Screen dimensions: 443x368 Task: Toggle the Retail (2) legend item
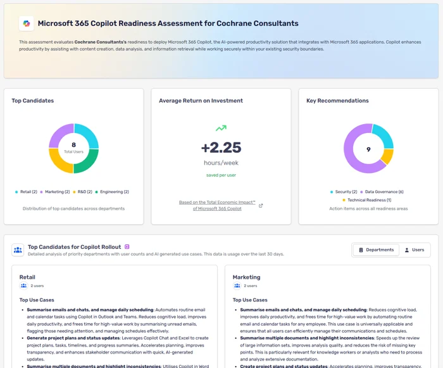coord(27,191)
